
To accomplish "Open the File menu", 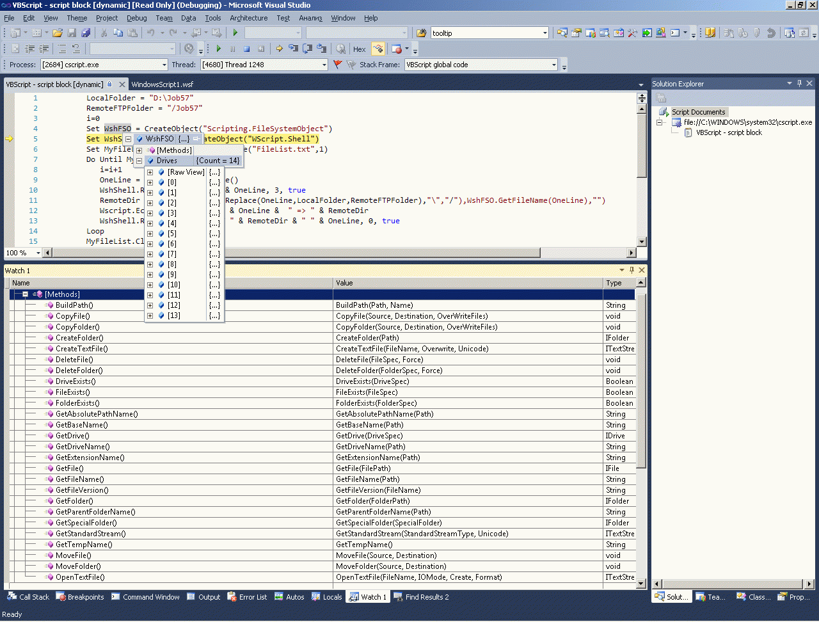I will [9, 18].
